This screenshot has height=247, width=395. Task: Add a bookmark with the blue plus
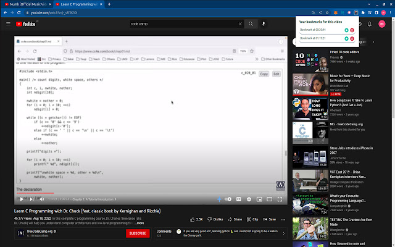click(x=219, y=199)
